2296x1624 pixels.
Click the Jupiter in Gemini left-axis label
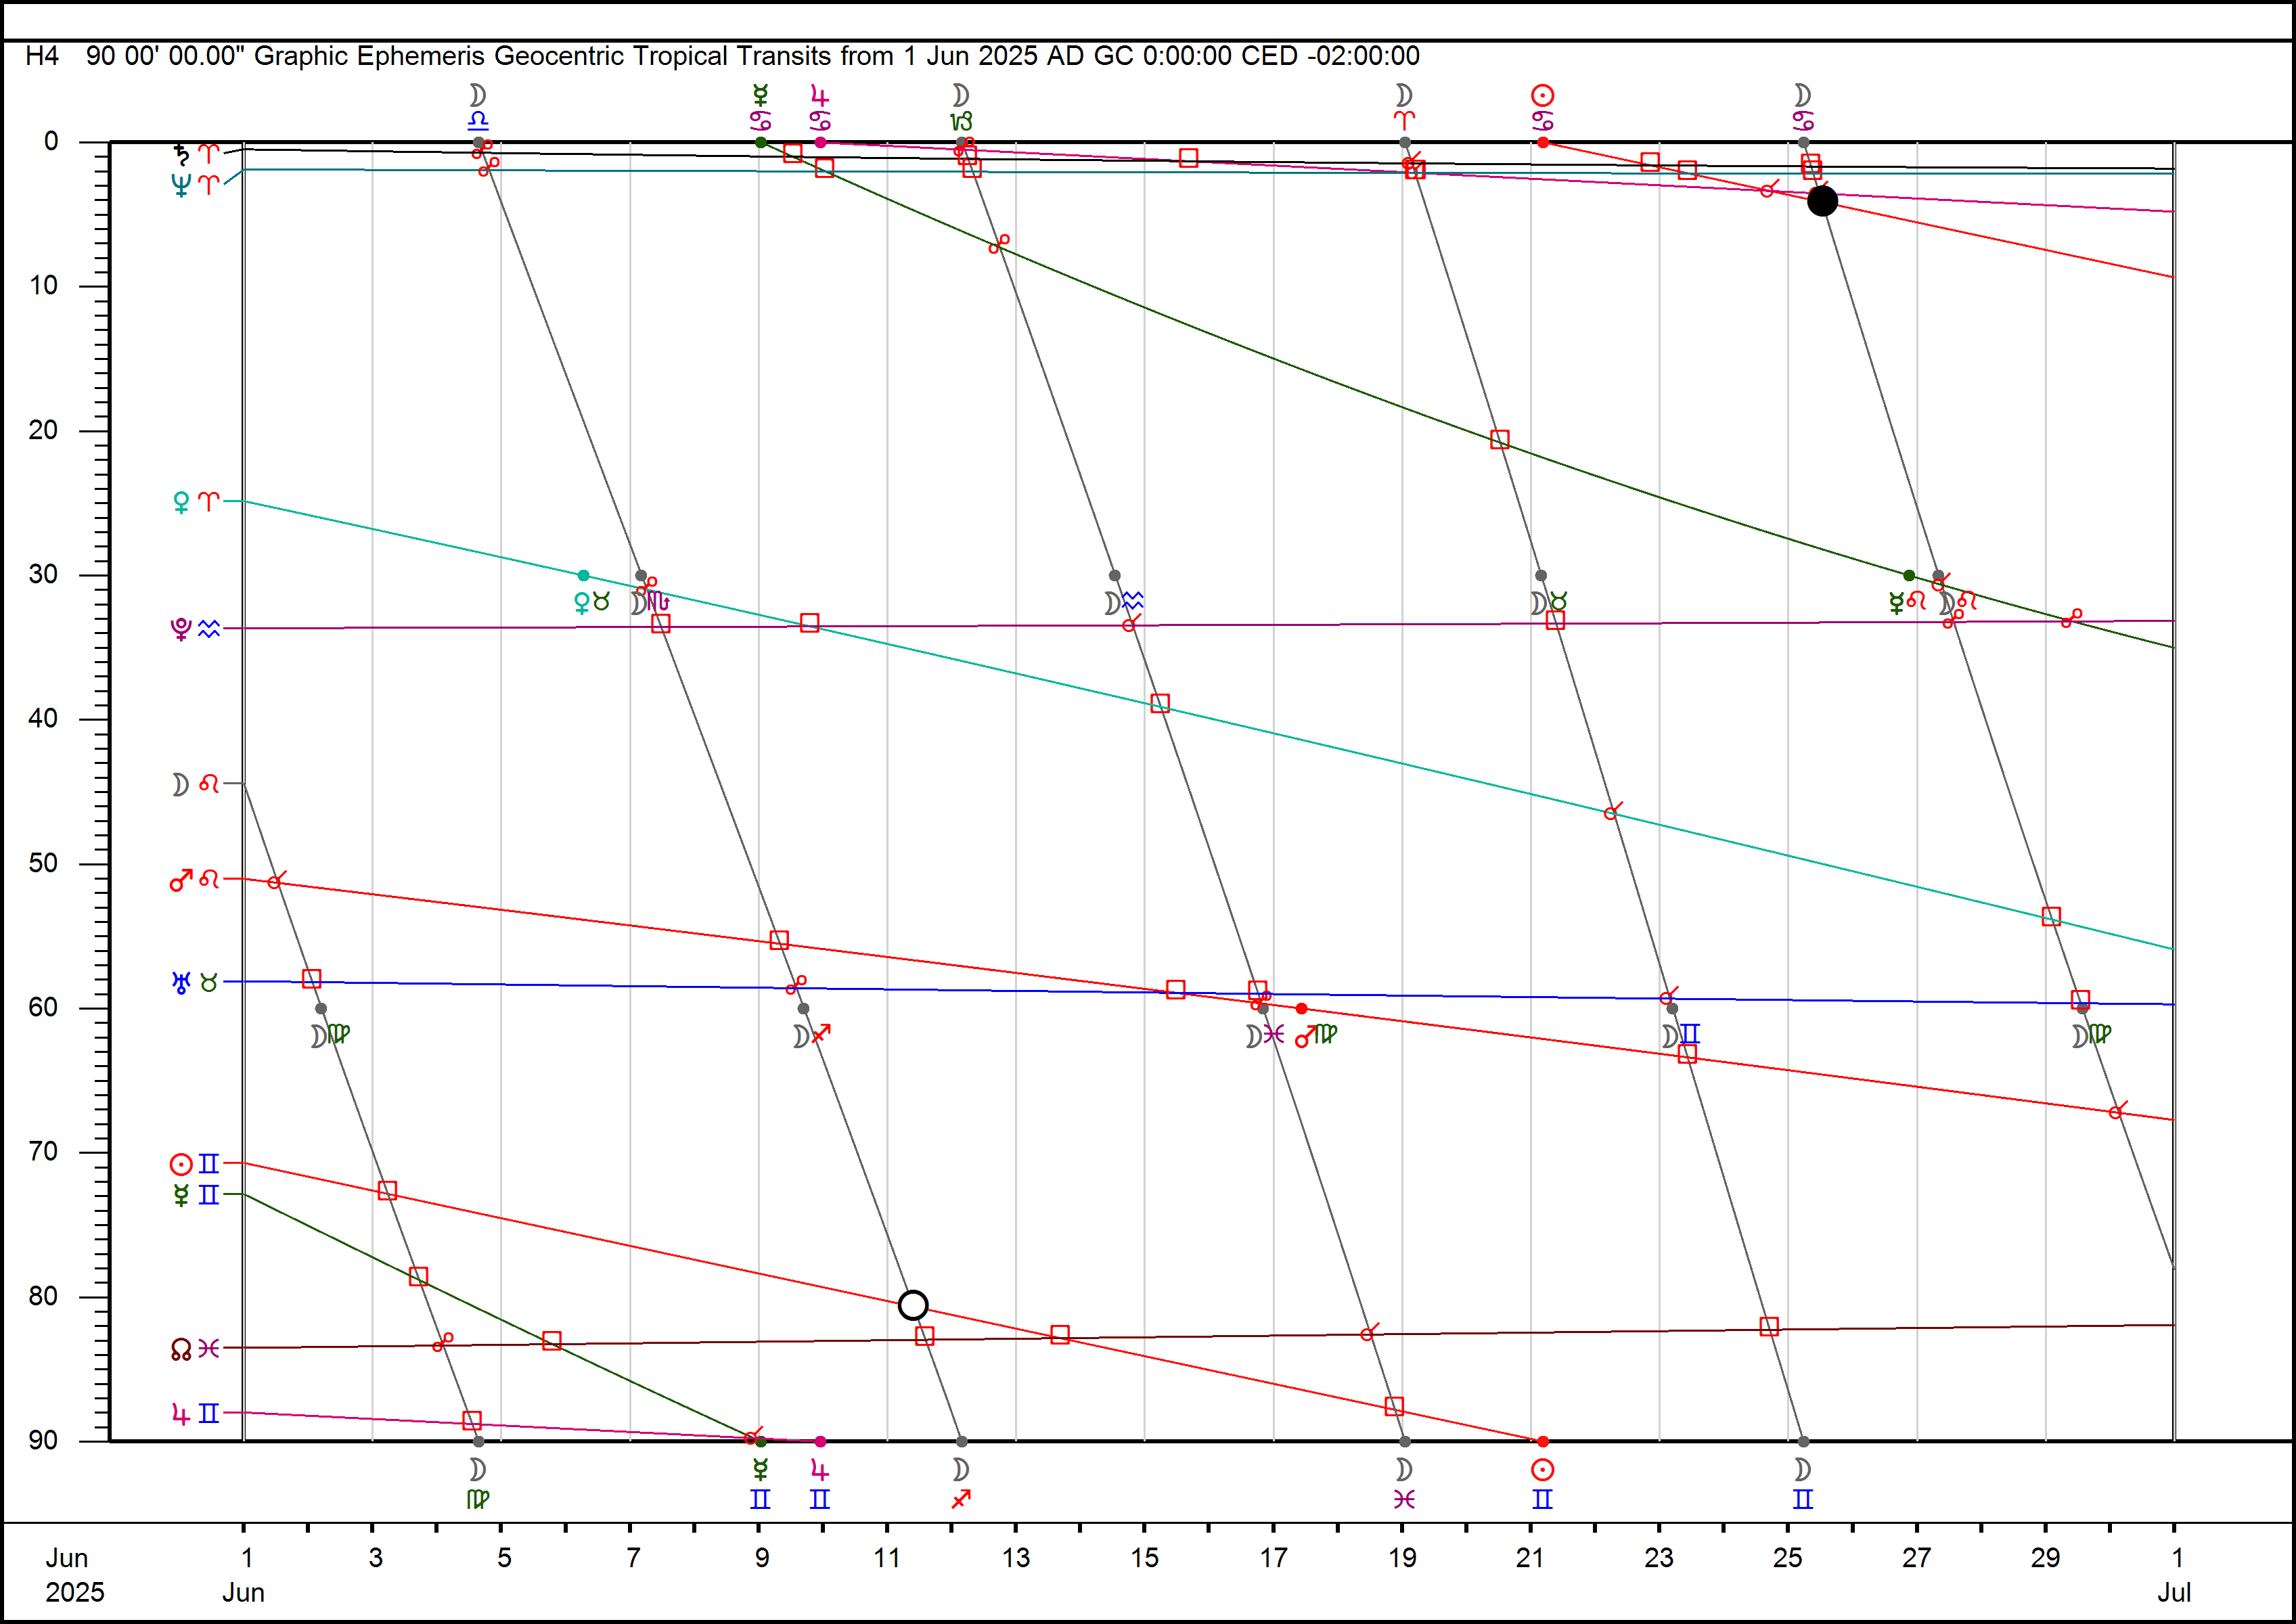click(x=195, y=1413)
